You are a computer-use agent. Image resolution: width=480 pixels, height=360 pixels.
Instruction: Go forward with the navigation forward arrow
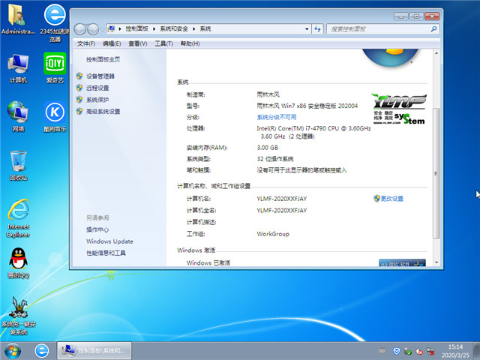93,29
